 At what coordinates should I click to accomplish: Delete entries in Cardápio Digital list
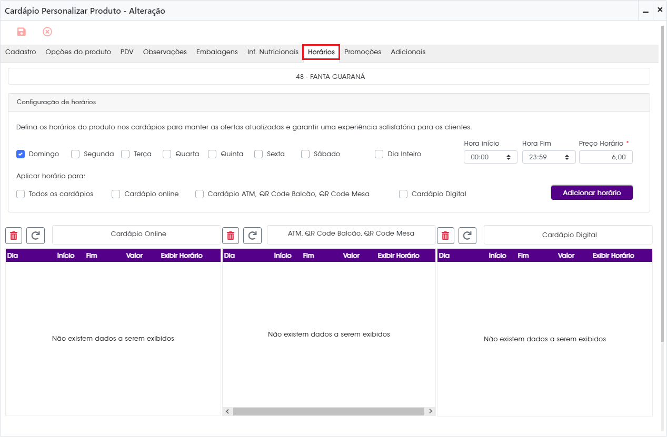tap(445, 235)
